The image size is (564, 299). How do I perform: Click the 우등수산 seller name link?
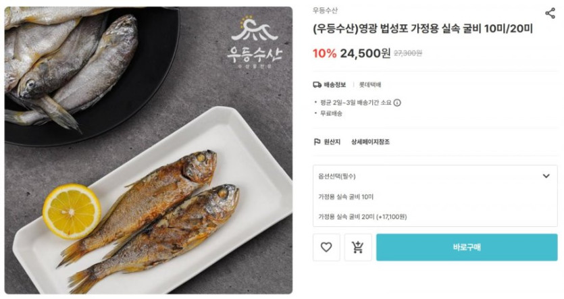325,11
